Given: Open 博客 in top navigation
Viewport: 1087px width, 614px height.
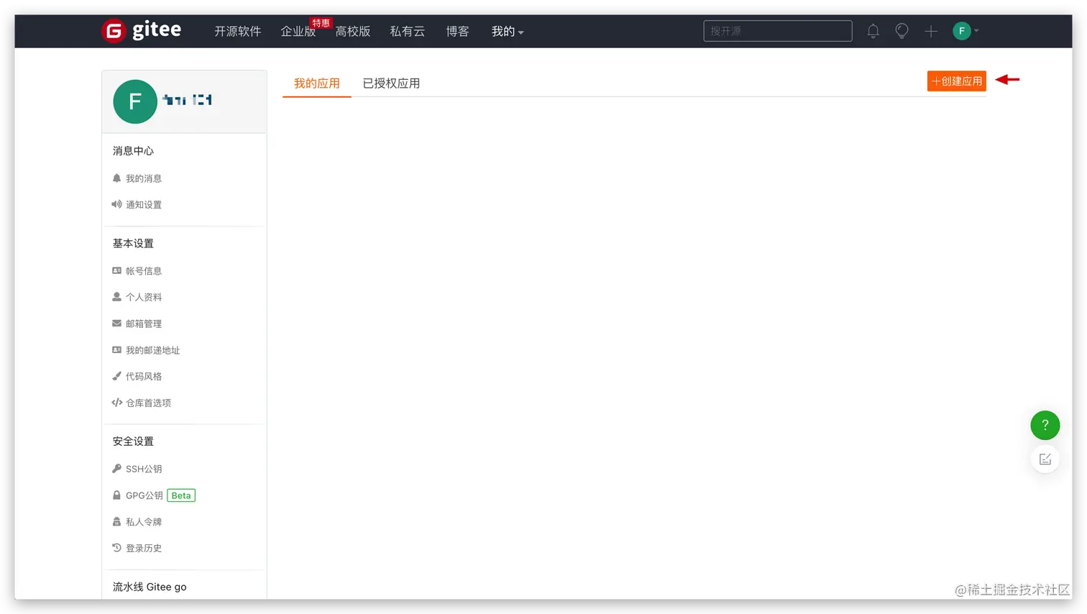Looking at the screenshot, I should (457, 31).
